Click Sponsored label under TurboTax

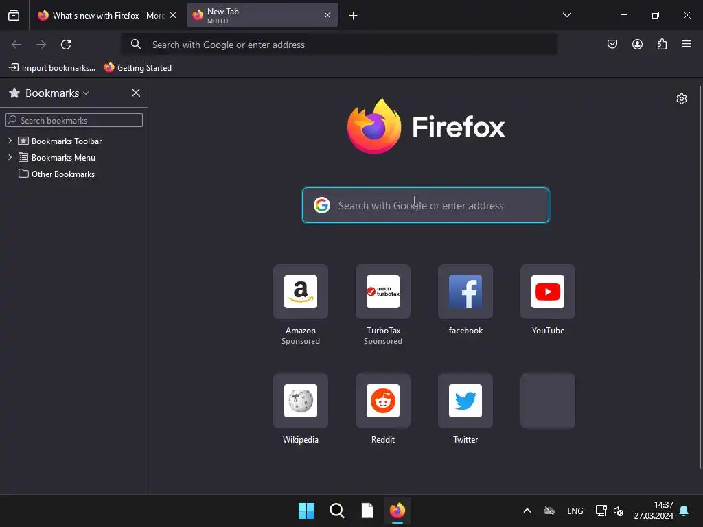tap(383, 341)
